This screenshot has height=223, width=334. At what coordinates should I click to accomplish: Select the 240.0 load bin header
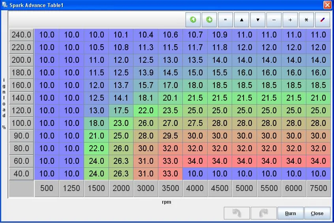[21, 35]
